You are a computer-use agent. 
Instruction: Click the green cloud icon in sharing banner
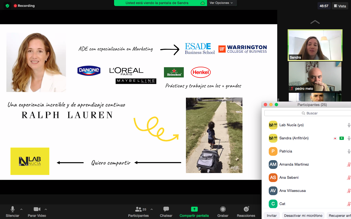coord(203,3)
